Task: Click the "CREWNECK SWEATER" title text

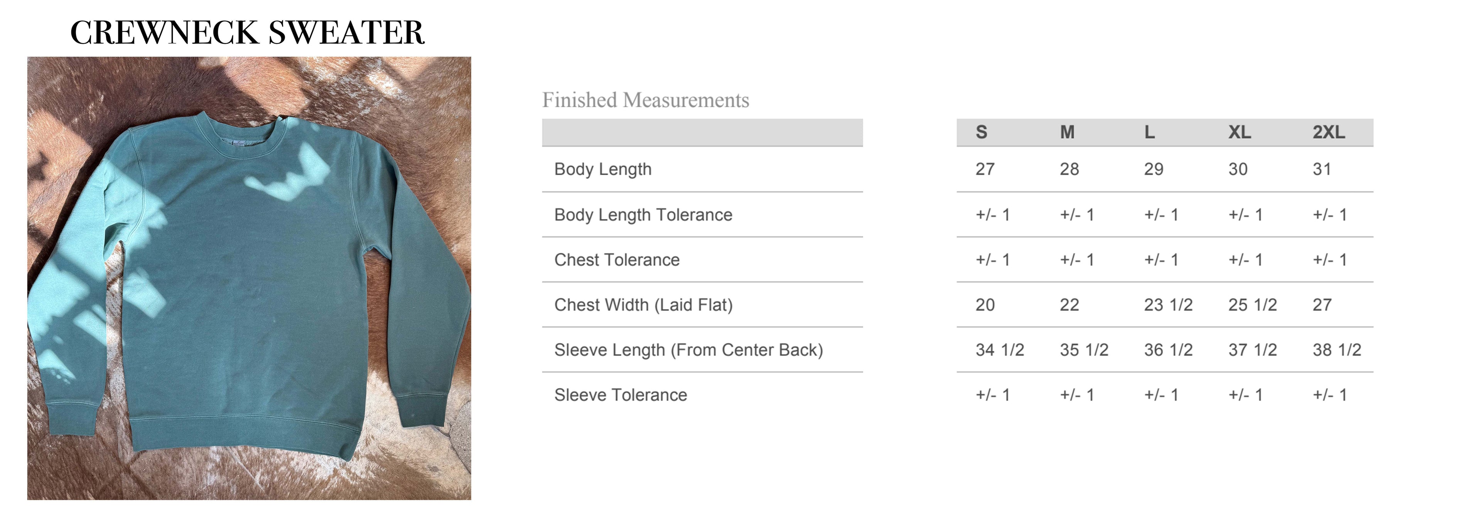Action: [x=247, y=33]
